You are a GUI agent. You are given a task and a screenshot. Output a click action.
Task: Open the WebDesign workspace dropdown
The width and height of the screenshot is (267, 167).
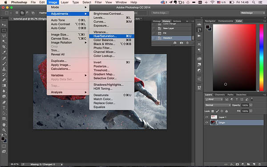click(x=252, y=13)
